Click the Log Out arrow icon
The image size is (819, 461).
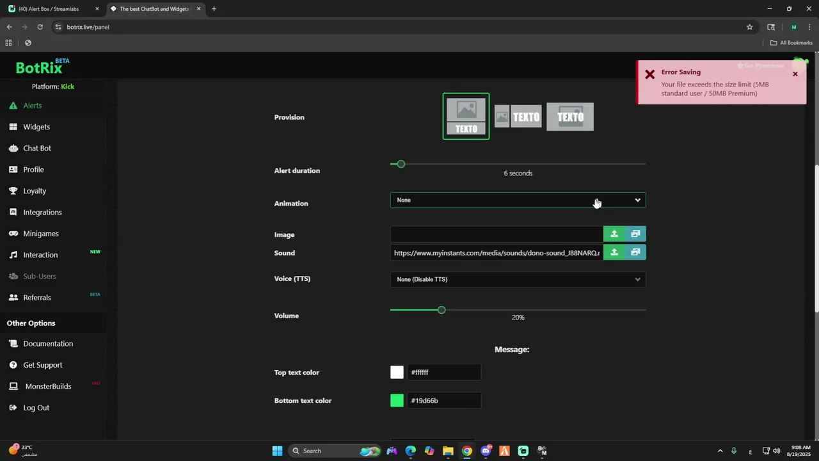(x=13, y=408)
